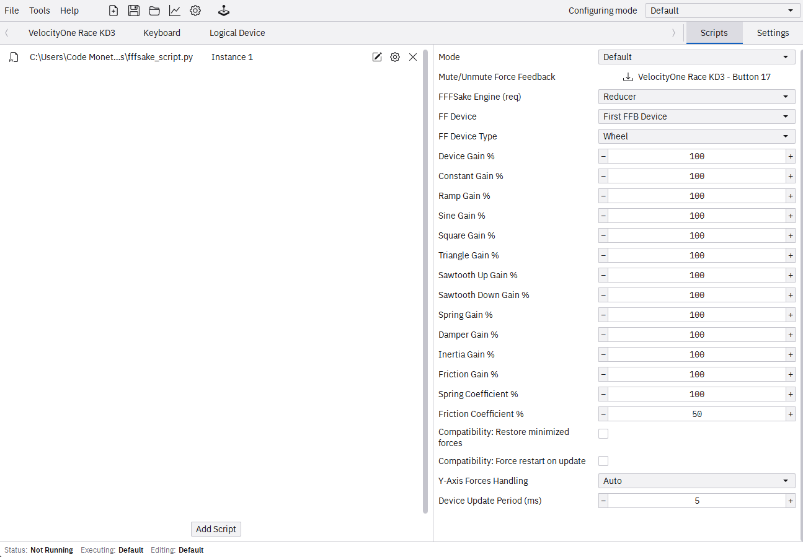Open the File menu
The image size is (803, 557).
tap(12, 11)
